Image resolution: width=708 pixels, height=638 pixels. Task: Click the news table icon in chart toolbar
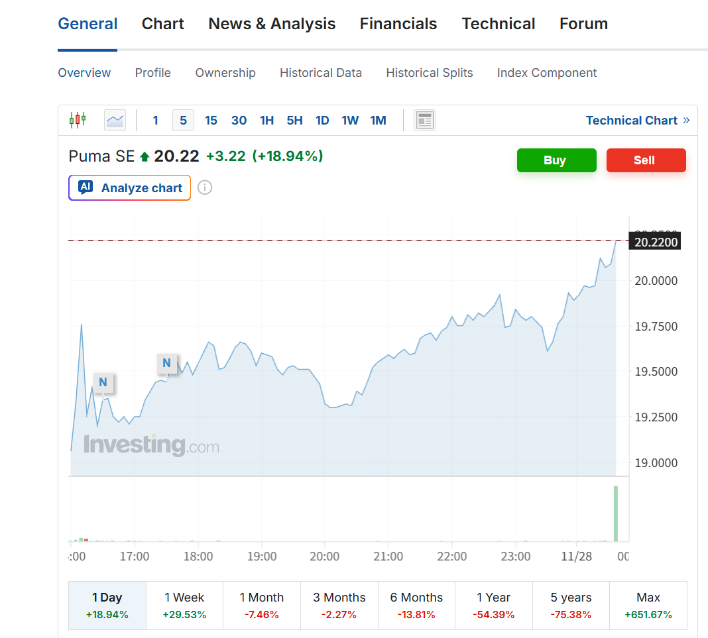(424, 120)
